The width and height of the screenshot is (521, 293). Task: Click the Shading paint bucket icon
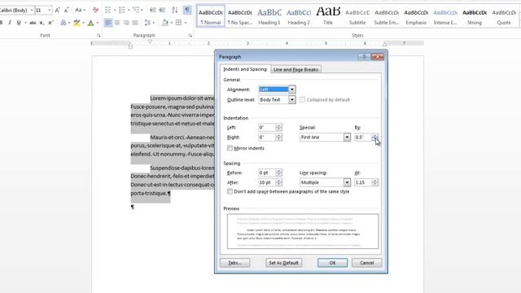164,23
